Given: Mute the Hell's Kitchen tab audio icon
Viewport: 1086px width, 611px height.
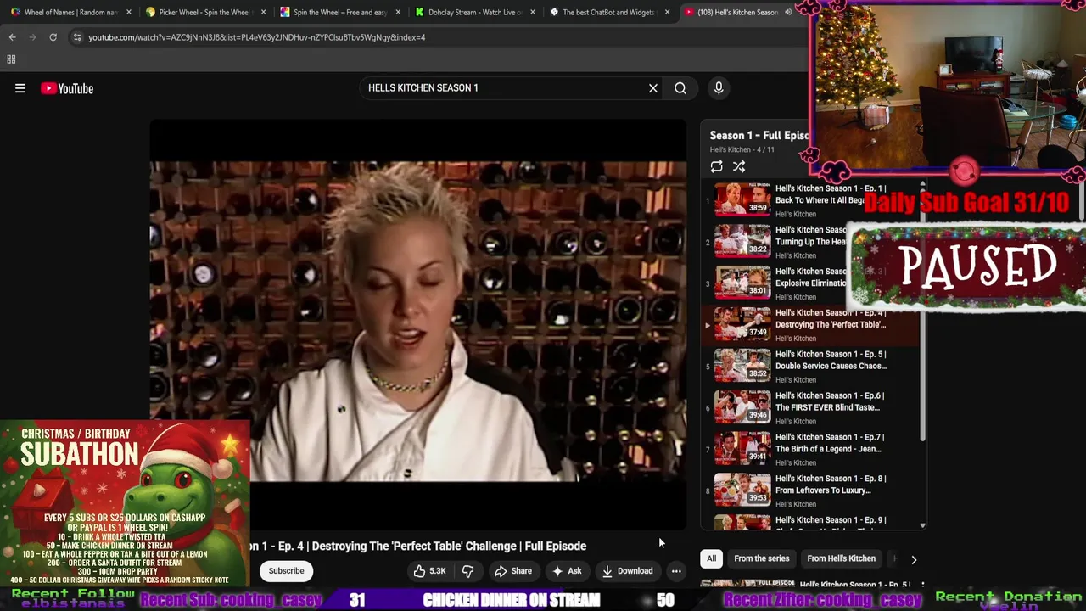Looking at the screenshot, I should [788, 13].
